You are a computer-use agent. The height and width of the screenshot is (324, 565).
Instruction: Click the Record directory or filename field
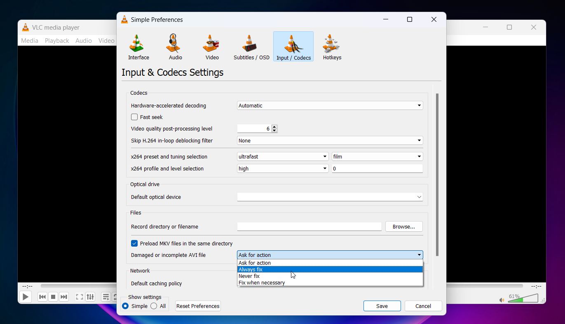click(x=309, y=226)
